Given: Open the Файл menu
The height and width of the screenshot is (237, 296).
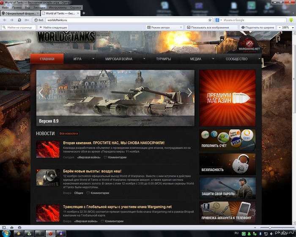Looking at the screenshot, I should click(5, 8).
